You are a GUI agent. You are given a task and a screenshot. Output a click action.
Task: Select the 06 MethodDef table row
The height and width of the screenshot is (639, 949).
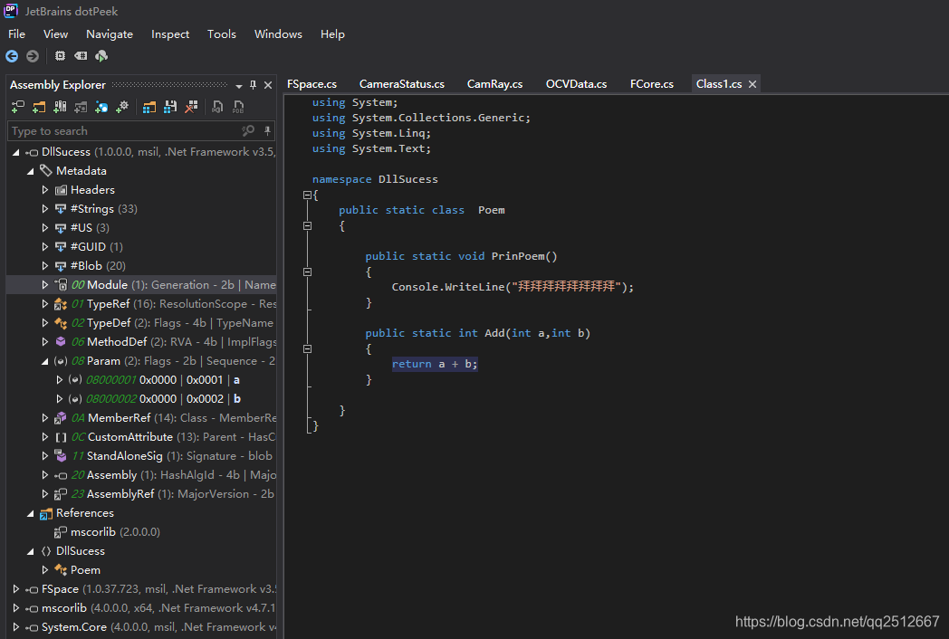[141, 342]
